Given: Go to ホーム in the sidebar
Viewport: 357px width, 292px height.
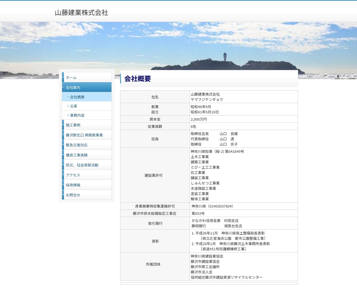Looking at the screenshot, I should click(87, 77).
